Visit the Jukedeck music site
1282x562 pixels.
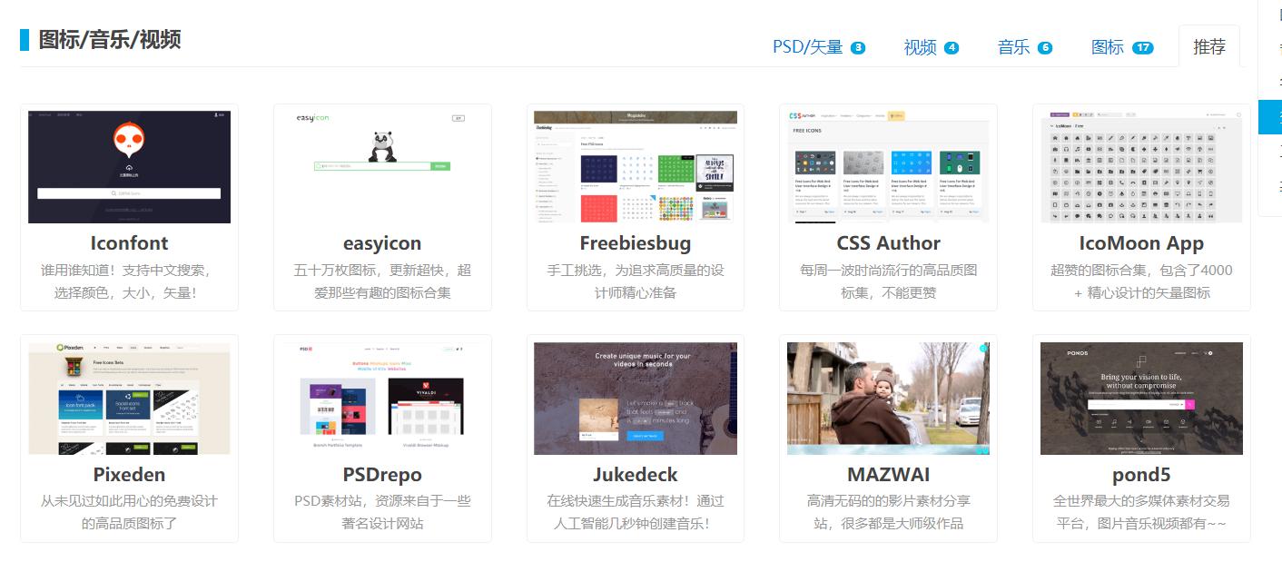click(x=635, y=474)
